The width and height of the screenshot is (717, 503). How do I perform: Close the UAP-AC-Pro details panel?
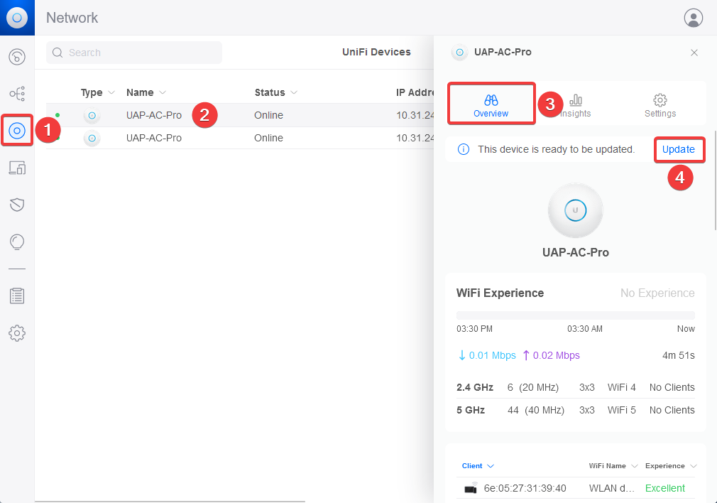(x=694, y=53)
